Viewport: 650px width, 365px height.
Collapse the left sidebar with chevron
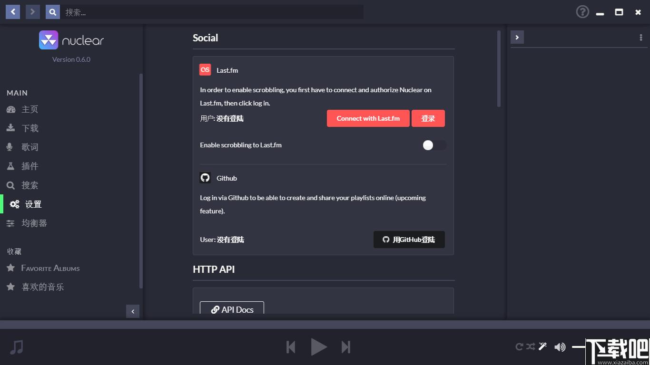[x=133, y=311]
